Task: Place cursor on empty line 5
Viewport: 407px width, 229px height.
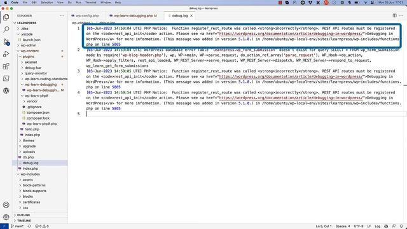Action: point(244,114)
